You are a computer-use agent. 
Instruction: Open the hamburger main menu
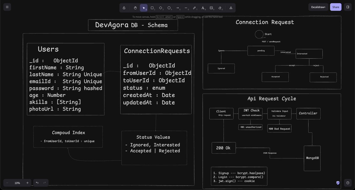pyautogui.click(x=7, y=7)
